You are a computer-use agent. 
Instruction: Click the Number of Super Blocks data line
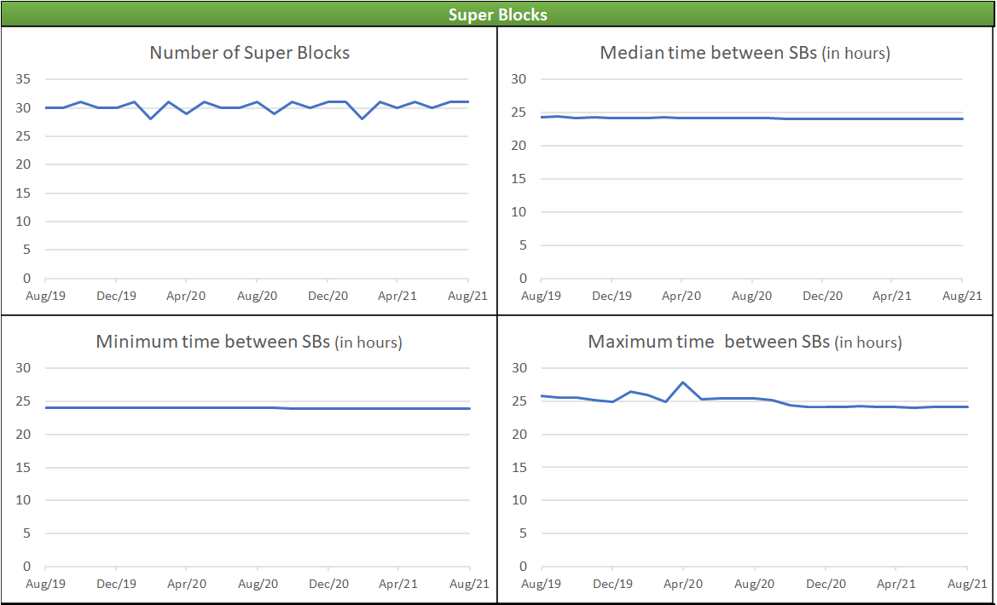tap(257, 107)
